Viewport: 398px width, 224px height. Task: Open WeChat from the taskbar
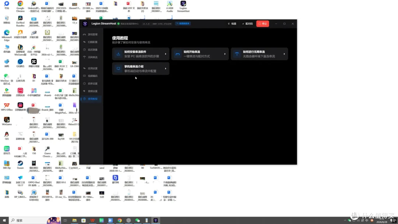[137, 220]
